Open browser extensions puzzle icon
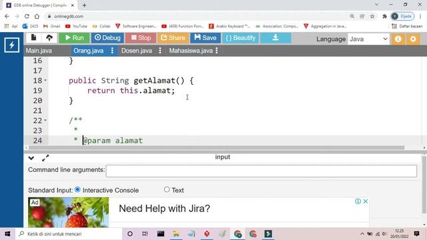The image size is (427, 240). pyautogui.click(x=384, y=16)
